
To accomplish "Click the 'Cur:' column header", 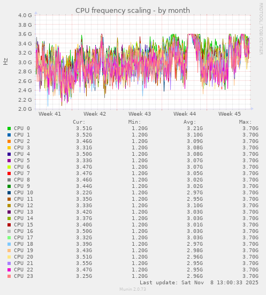I will pyautogui.click(x=79, y=122).
